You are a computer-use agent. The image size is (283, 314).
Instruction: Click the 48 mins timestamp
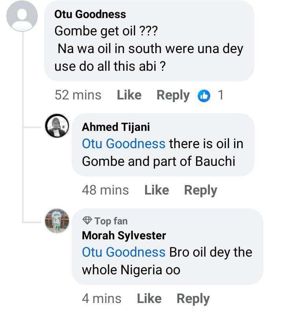click(105, 190)
